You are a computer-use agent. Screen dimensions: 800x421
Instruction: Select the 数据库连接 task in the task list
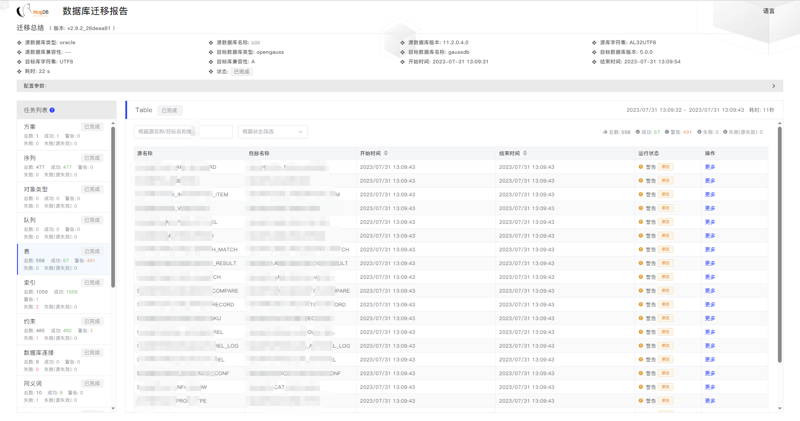(x=63, y=361)
